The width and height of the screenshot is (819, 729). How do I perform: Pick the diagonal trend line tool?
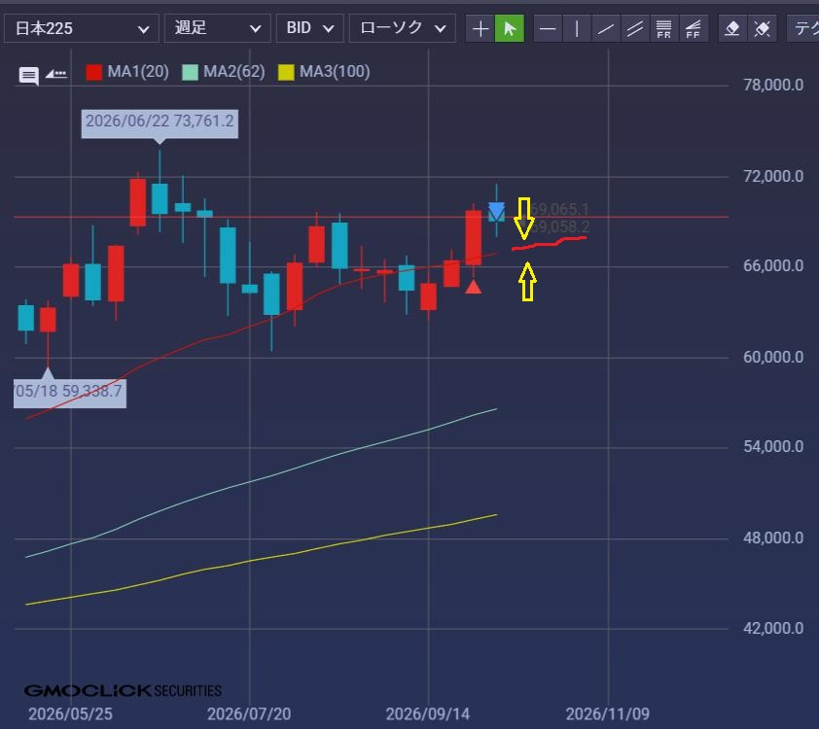pos(606,28)
